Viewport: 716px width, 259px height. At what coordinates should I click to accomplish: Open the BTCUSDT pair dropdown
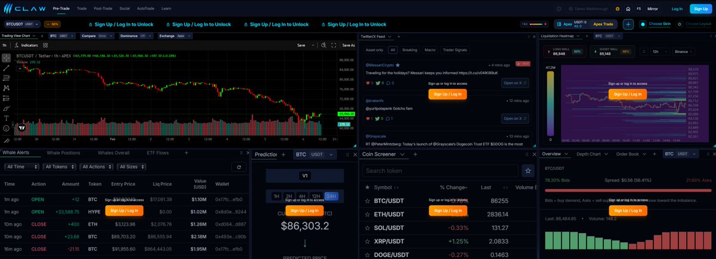click(x=22, y=24)
